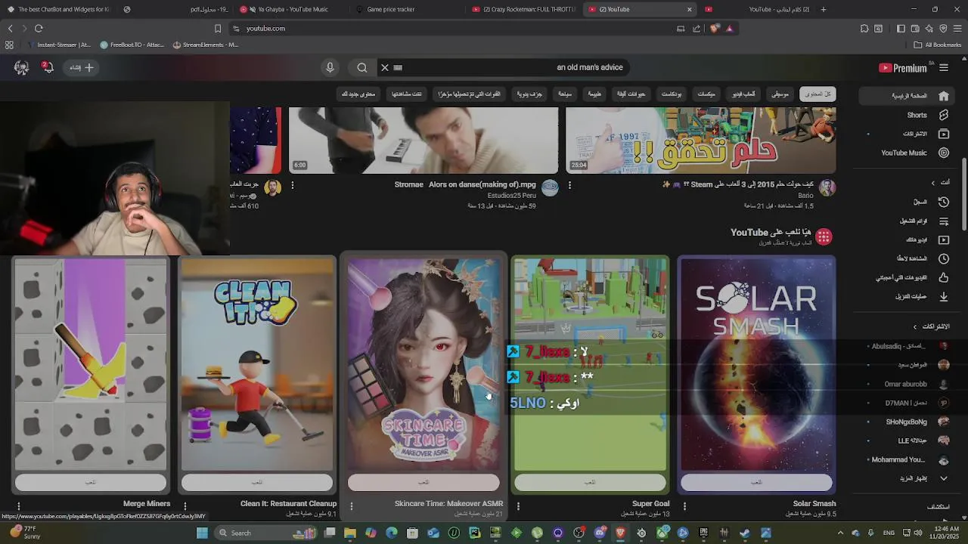Expand the Subscriptions section header chevron

[x=914, y=326]
